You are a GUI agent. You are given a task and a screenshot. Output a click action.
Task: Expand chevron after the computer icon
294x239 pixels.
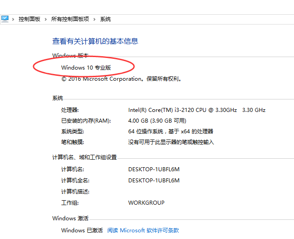[x=13, y=19]
